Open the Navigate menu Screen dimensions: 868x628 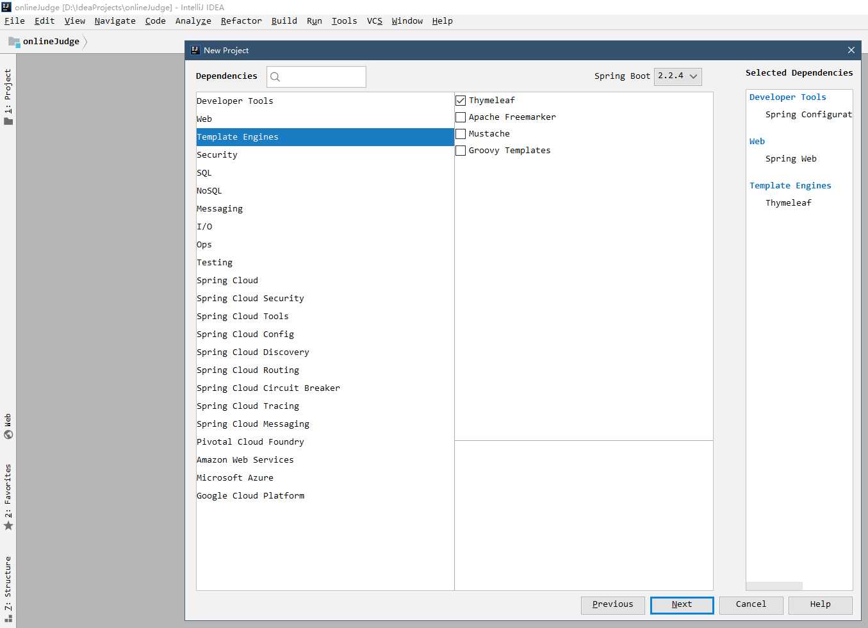point(115,21)
